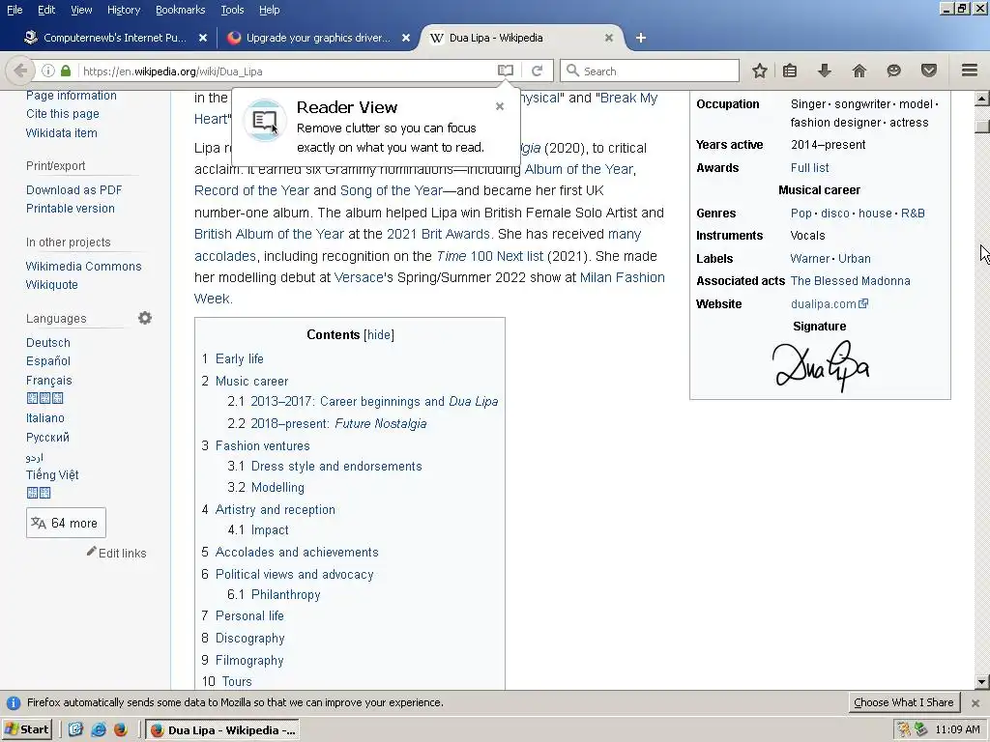Open the Printable version link
This screenshot has width=990, height=742.
click(70, 209)
